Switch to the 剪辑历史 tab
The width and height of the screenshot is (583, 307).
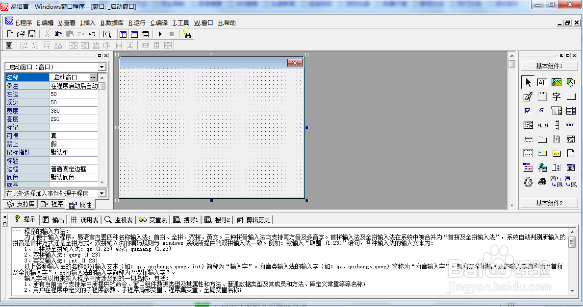click(x=253, y=220)
